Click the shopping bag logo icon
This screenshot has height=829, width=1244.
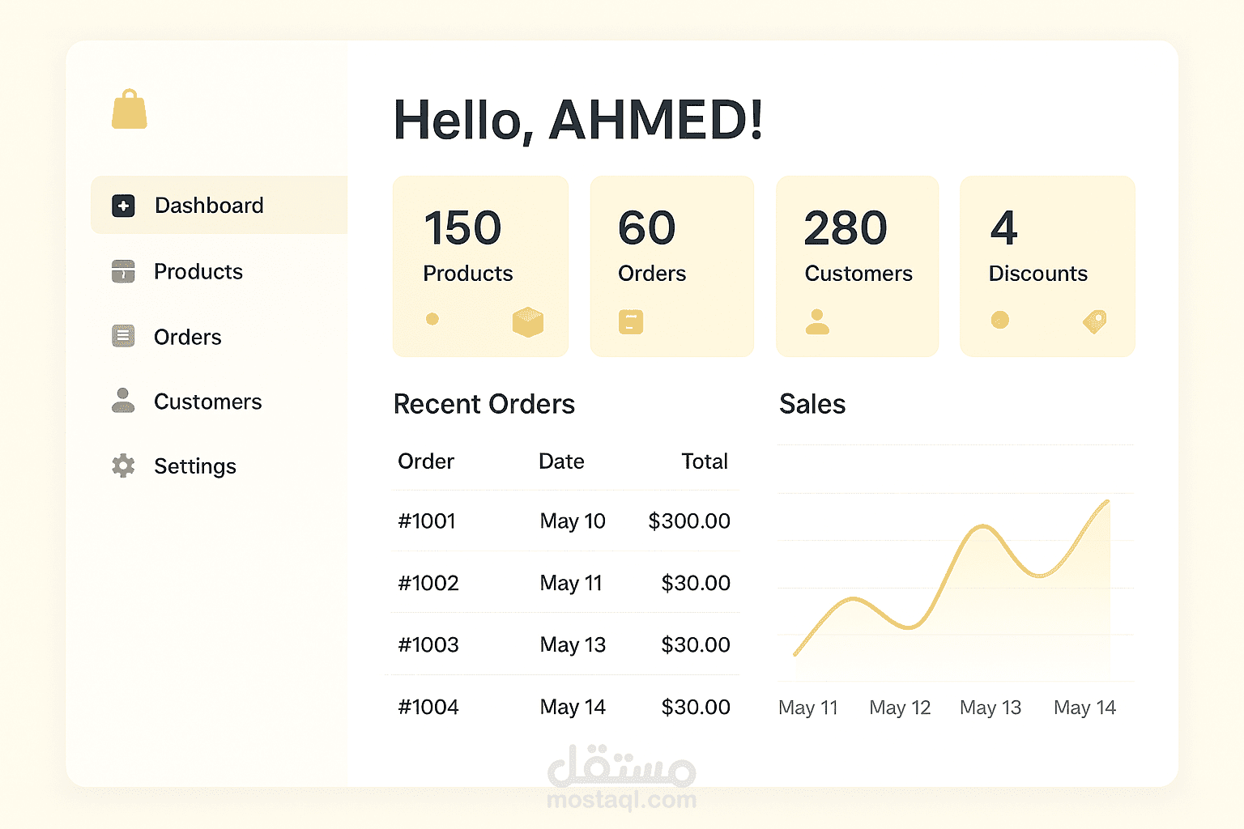coord(130,109)
